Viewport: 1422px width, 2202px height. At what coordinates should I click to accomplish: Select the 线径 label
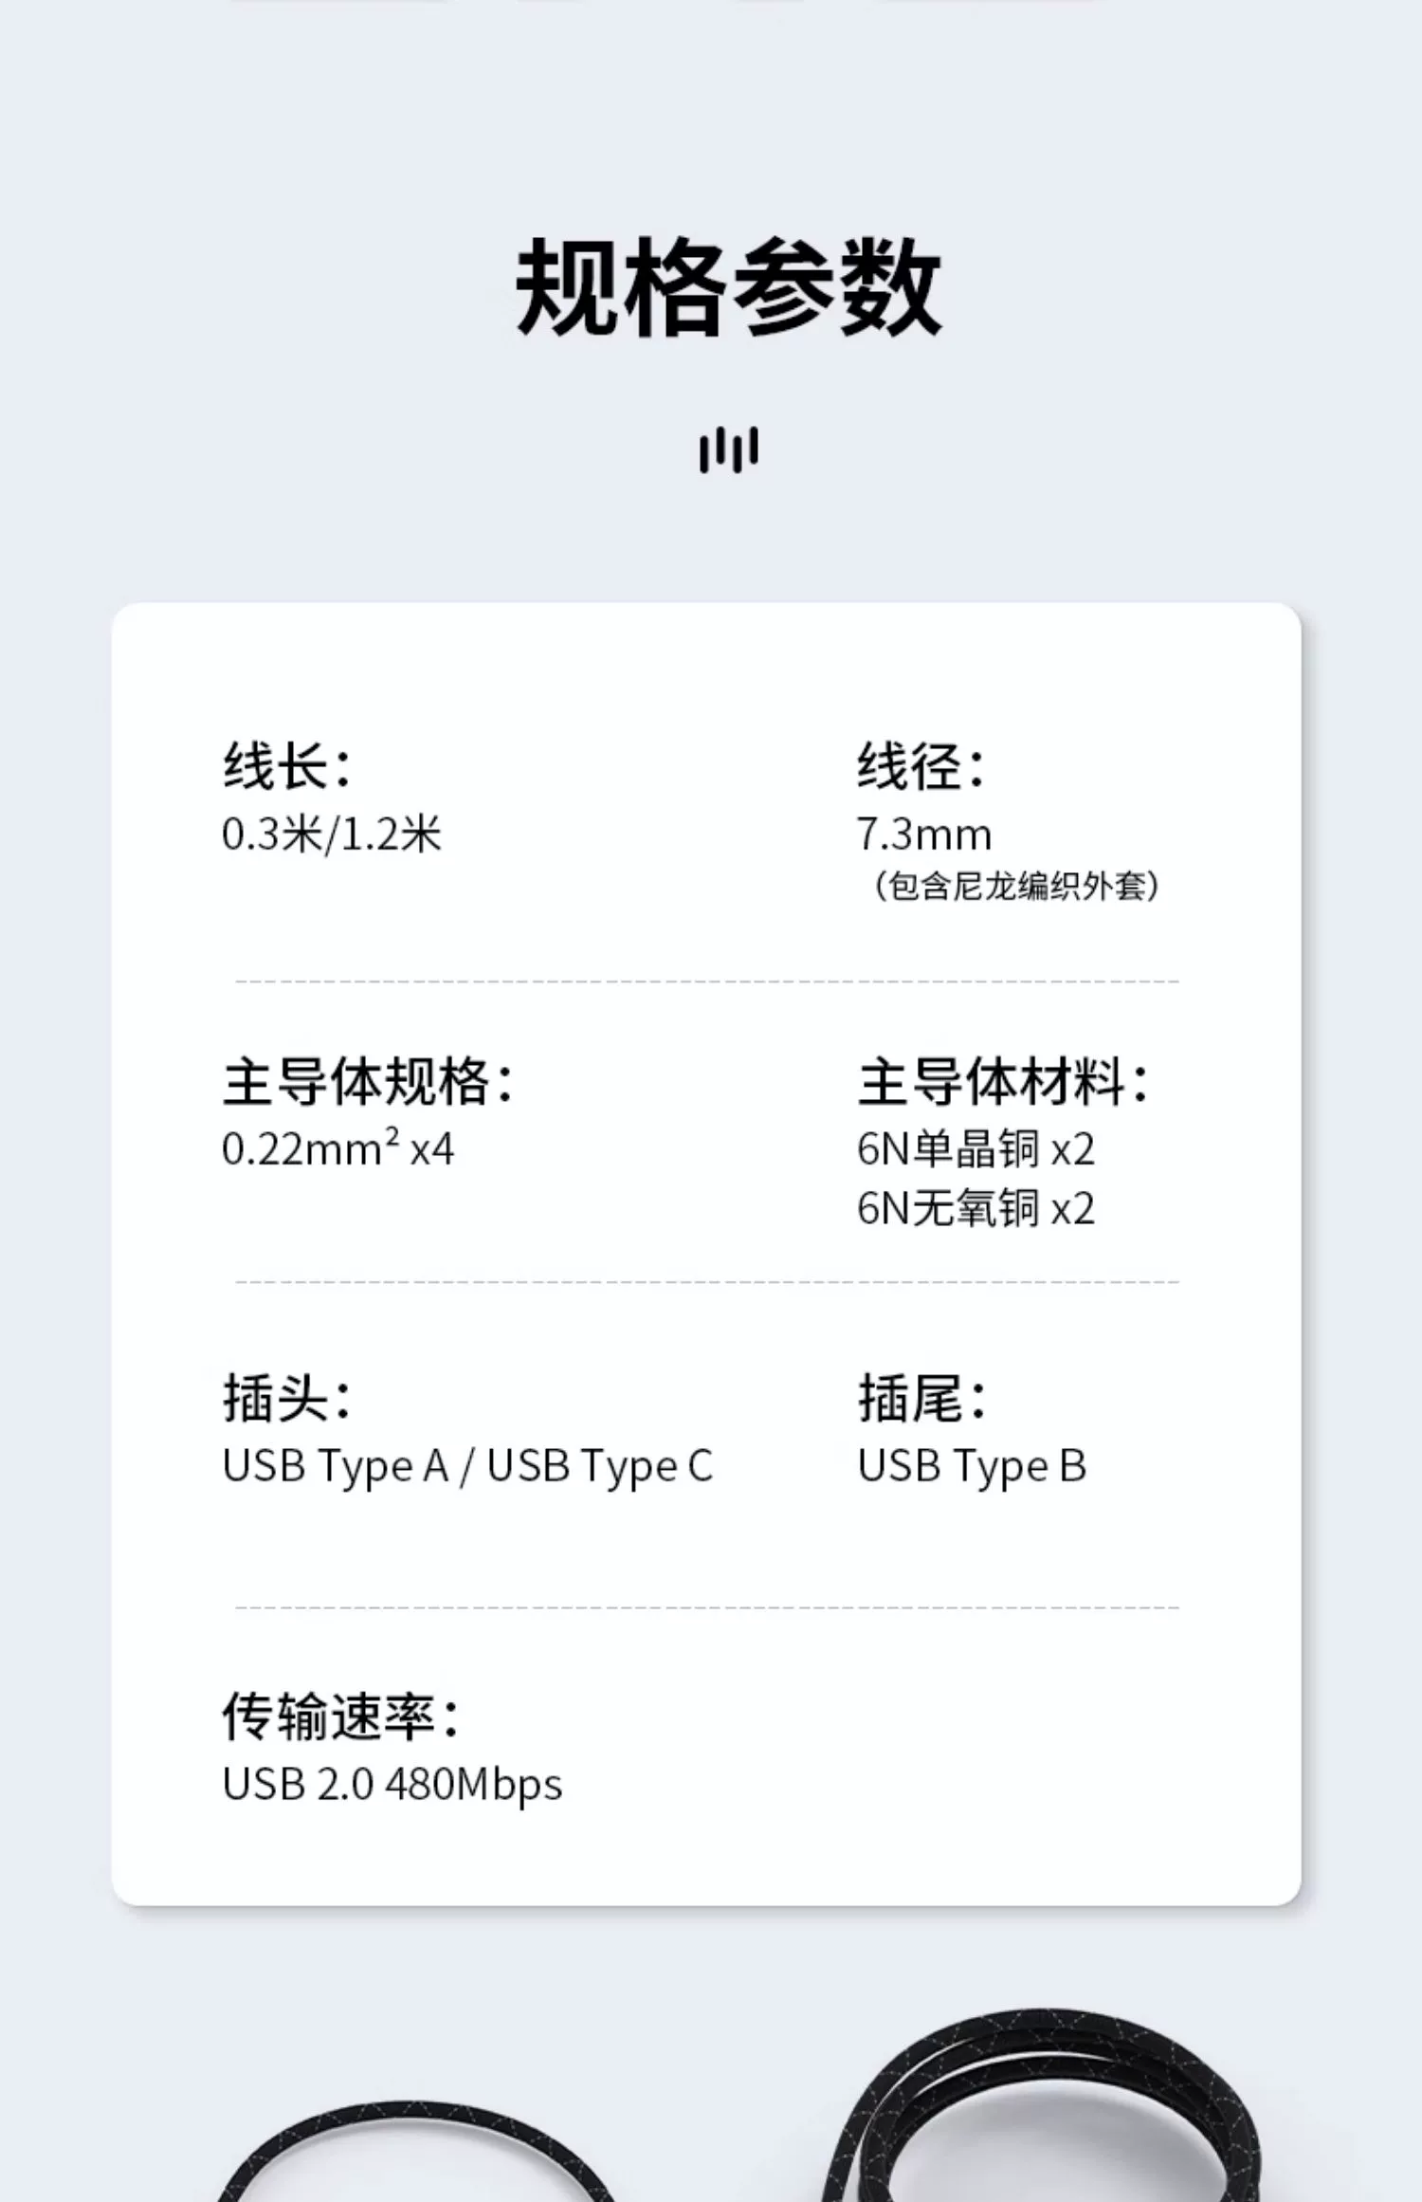click(921, 766)
